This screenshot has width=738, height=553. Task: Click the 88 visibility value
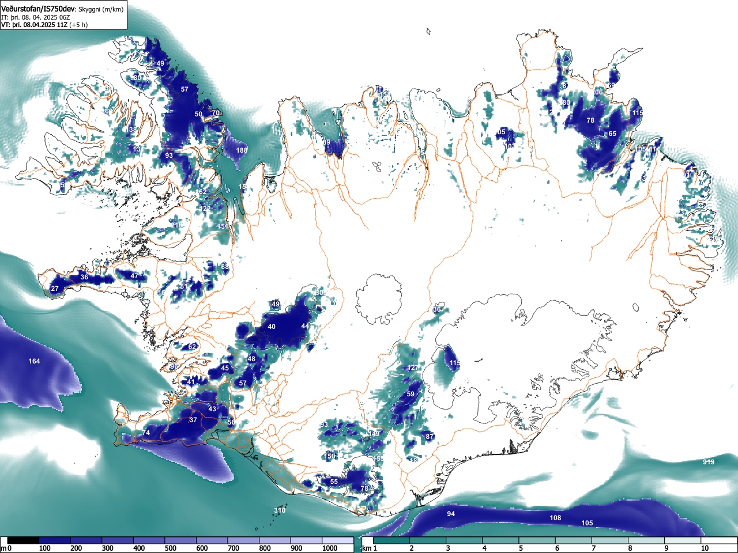(225, 267)
